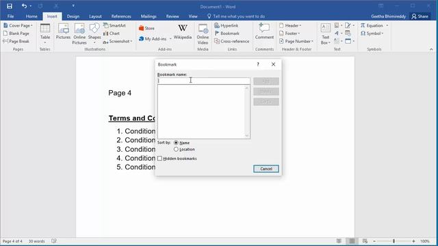Insert a Blank Page
438x246 pixels.
pos(16,33)
